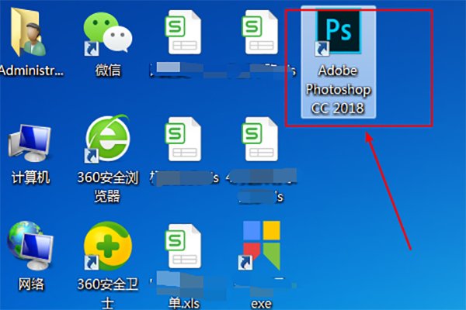
Task: Select the spreadsheet file beside the Photoshop shortcut
Action: click(x=260, y=32)
